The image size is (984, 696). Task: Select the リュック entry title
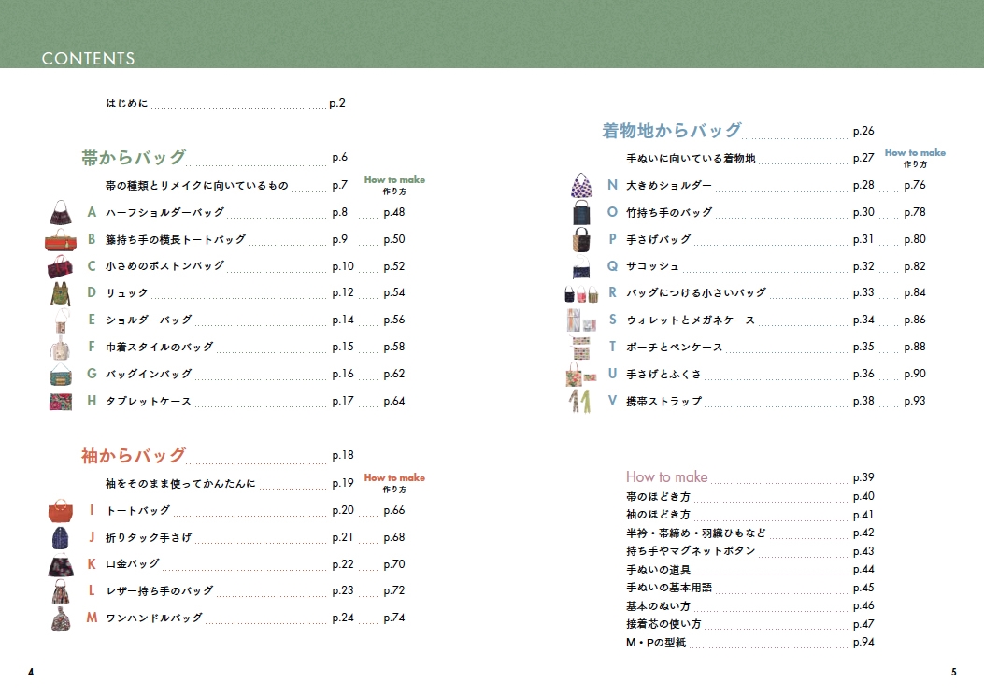point(127,293)
